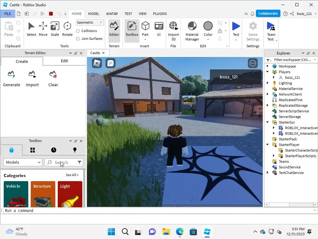Enable the Collisions checkbox

[x=78, y=31]
